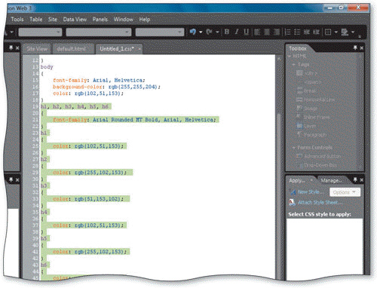The width and height of the screenshot is (377, 288).
Task: Open the Font combo box in toolbar
Action: pos(99,32)
